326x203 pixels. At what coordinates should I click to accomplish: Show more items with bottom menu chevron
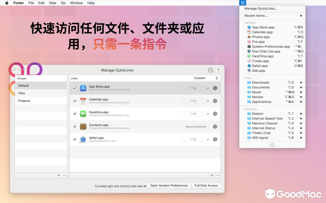[272, 145]
